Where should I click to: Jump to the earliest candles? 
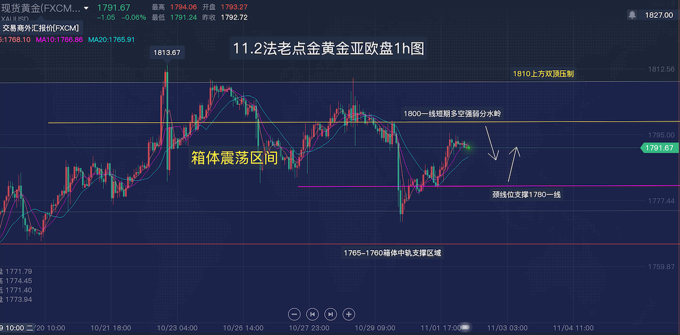pyautogui.click(x=313, y=314)
